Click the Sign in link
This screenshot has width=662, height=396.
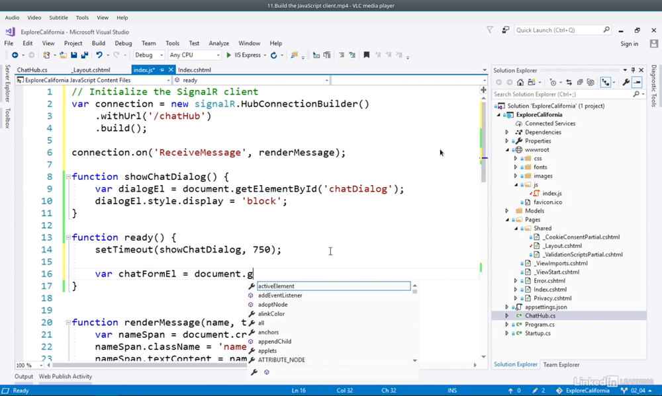point(629,44)
